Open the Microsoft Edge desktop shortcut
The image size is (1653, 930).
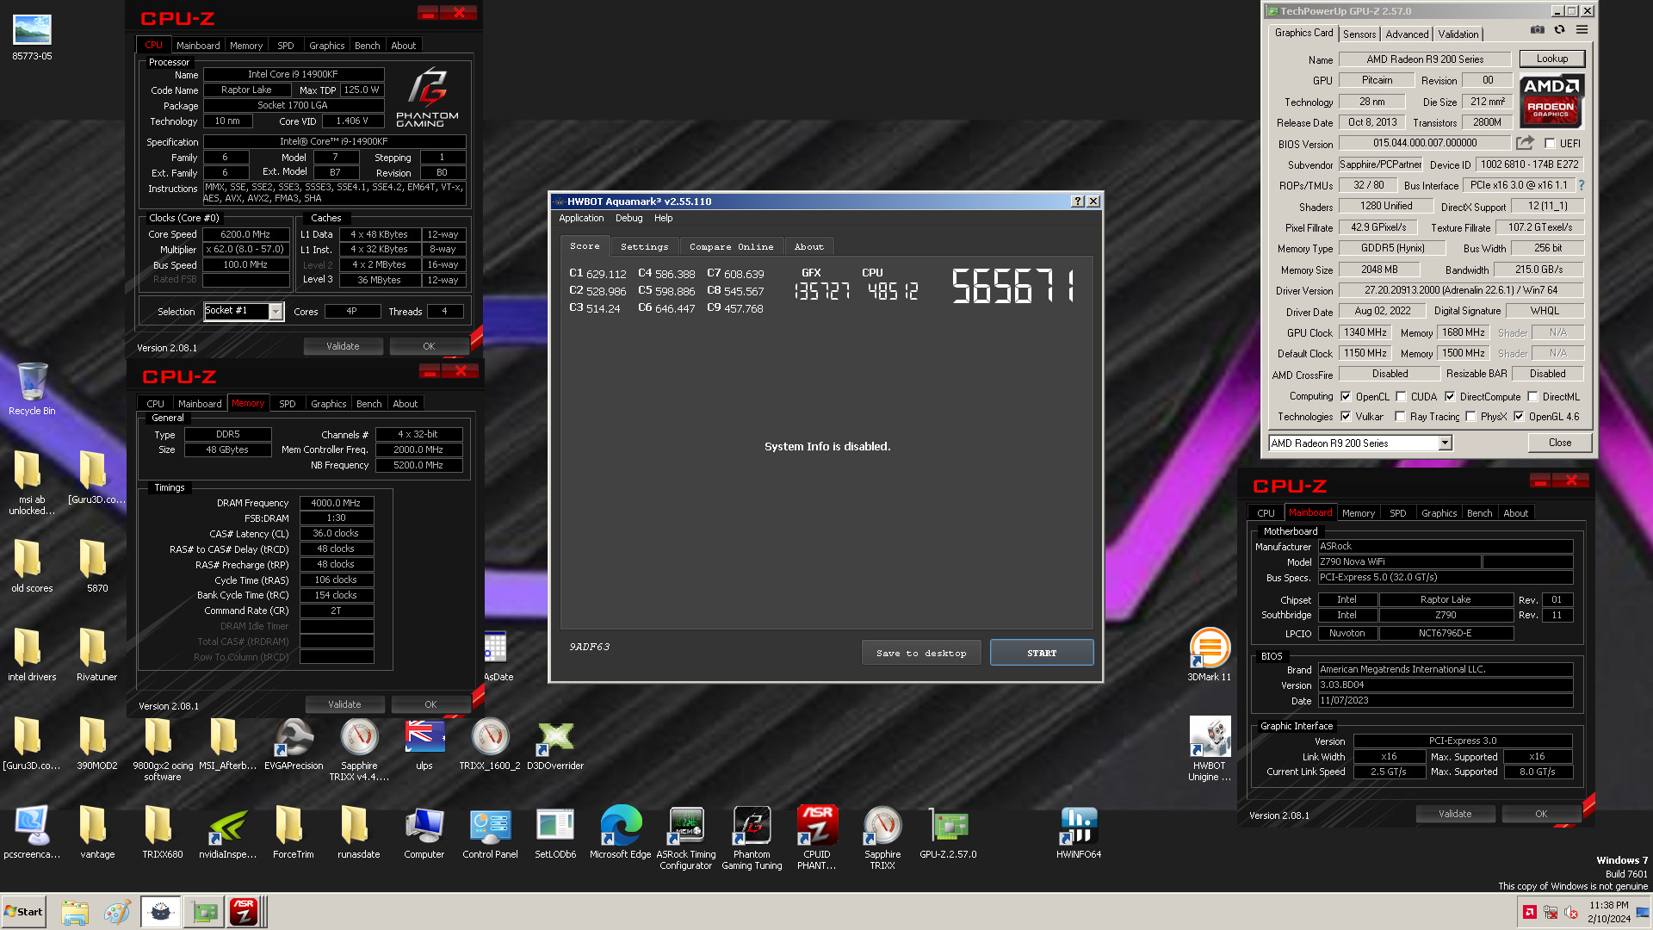621,833
